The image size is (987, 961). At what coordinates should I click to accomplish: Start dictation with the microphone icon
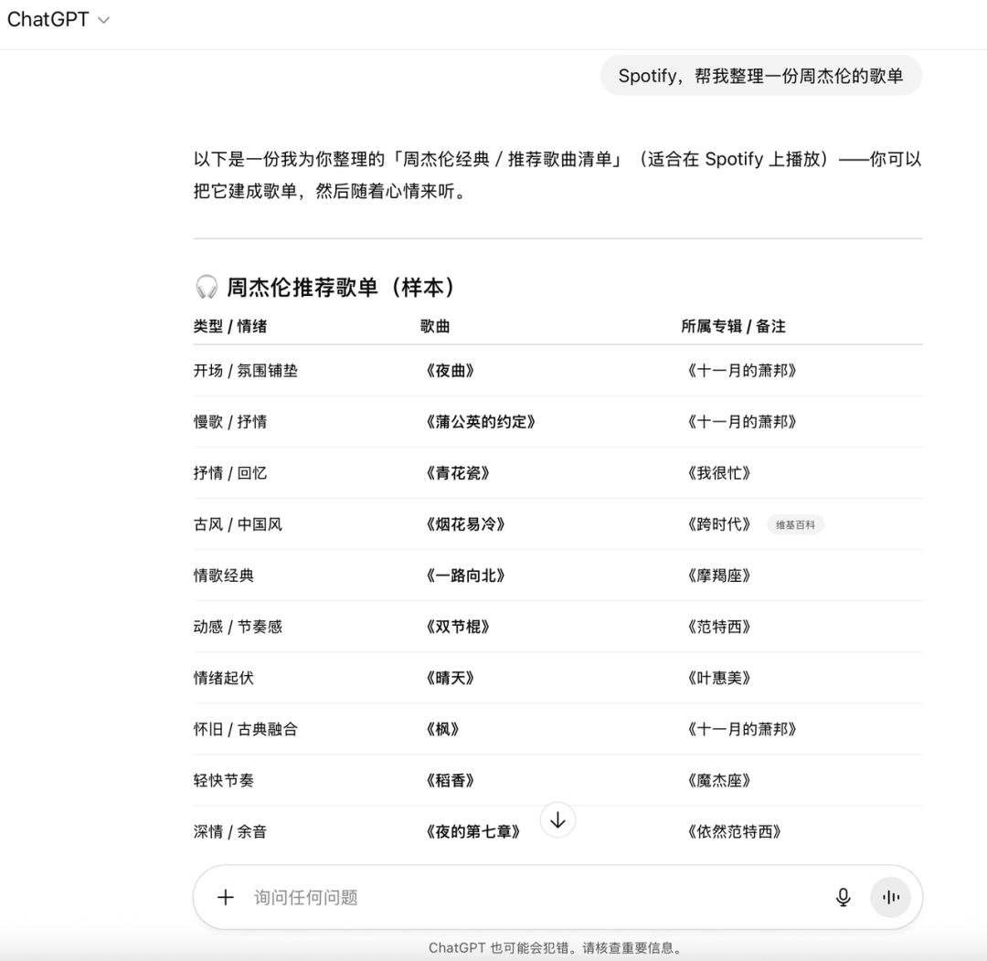[843, 897]
